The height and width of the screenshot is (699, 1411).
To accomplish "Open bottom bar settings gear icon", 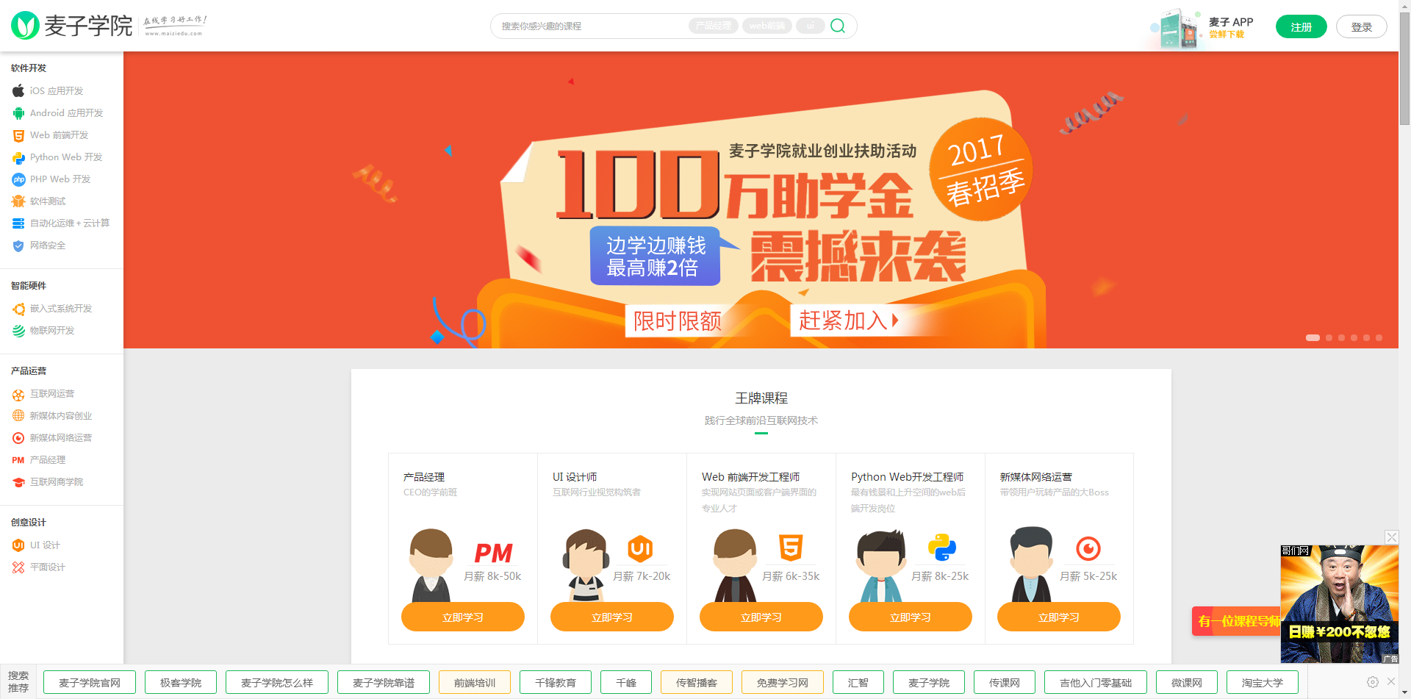I will click(x=1372, y=682).
